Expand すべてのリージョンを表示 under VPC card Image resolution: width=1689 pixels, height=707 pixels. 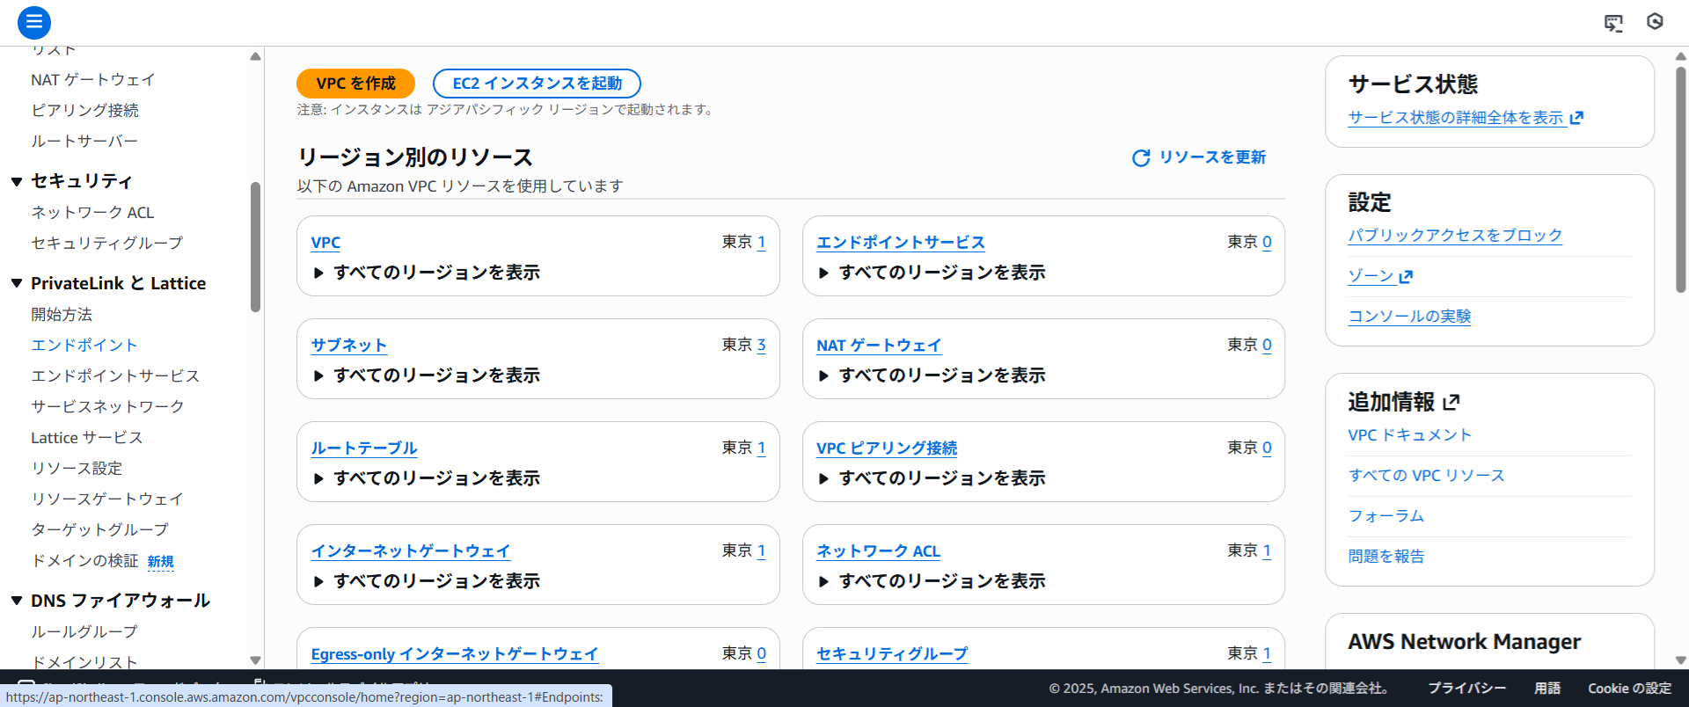(x=319, y=273)
